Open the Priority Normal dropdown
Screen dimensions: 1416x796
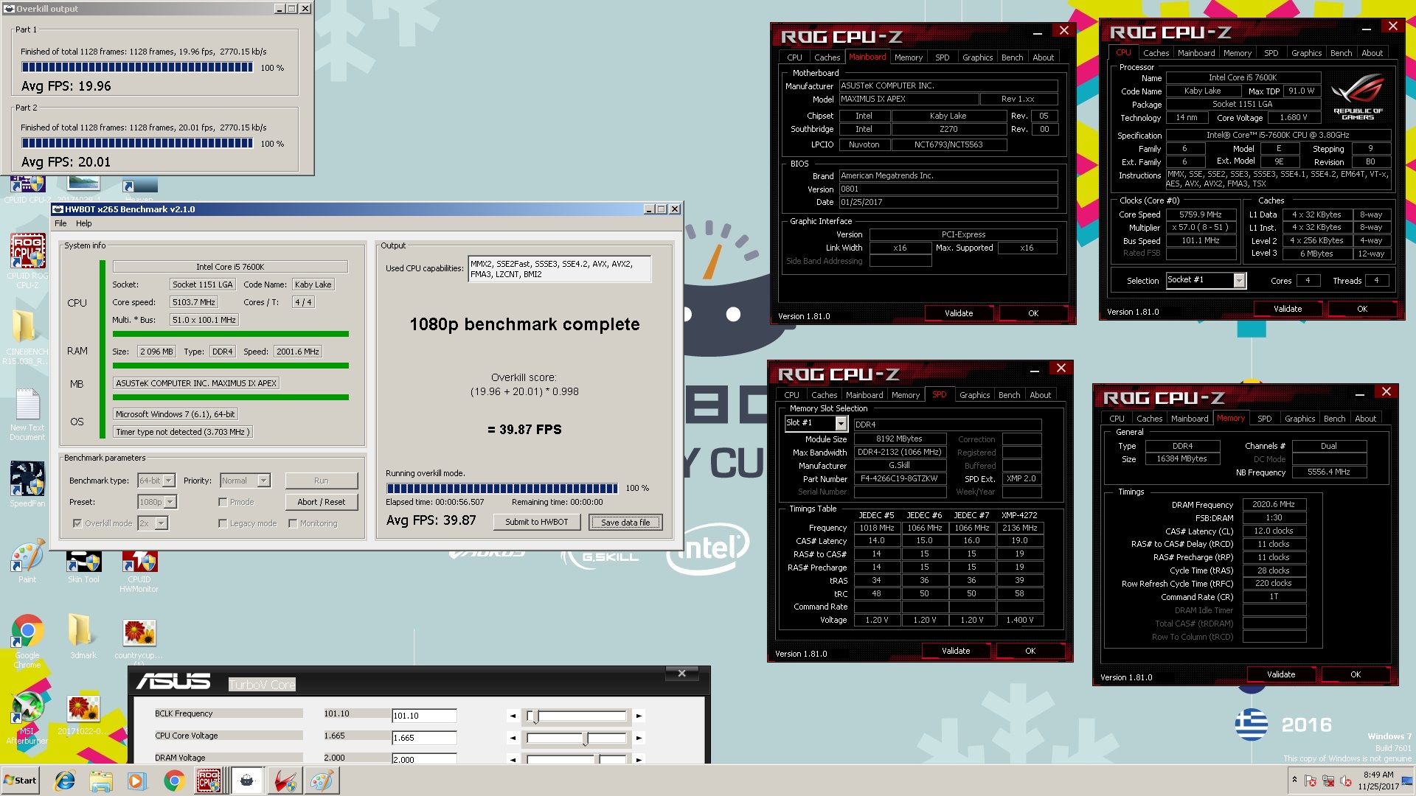tap(264, 481)
